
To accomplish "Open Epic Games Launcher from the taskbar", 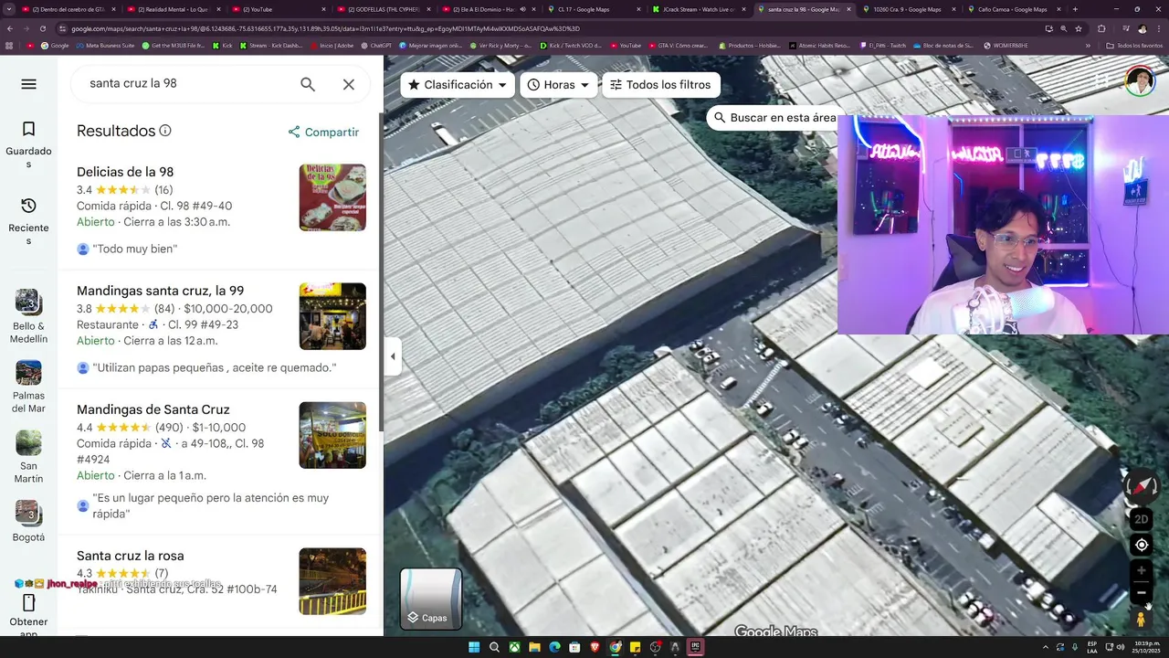I will tap(695, 647).
